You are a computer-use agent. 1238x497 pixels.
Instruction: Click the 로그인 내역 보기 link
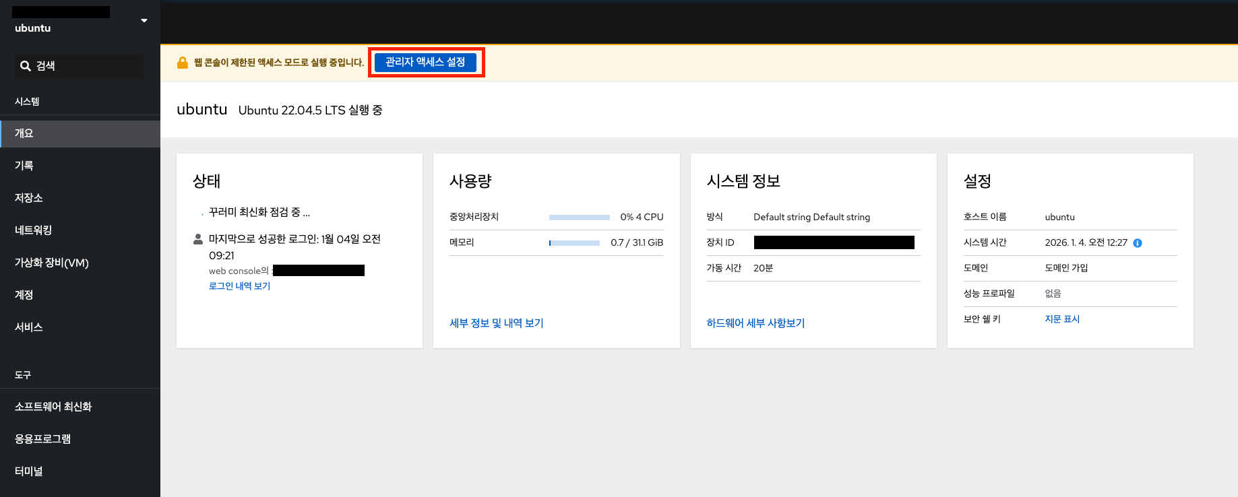point(239,286)
